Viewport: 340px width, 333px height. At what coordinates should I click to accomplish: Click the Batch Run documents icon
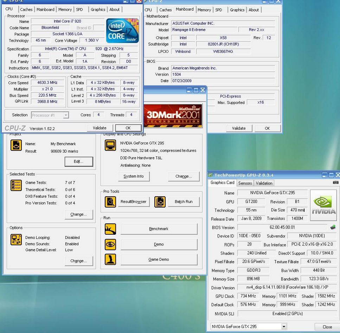tap(160, 202)
